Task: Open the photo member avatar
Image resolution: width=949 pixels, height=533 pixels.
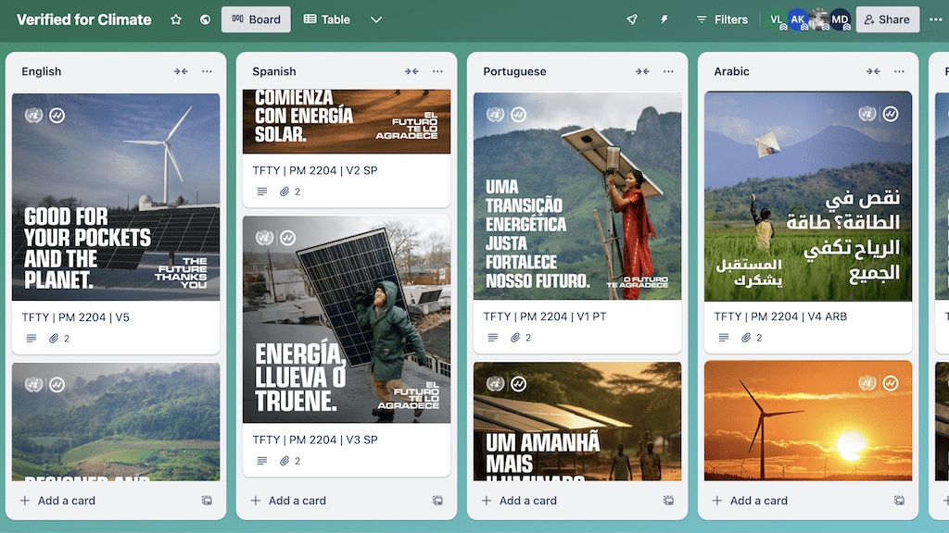Action: pos(818,19)
